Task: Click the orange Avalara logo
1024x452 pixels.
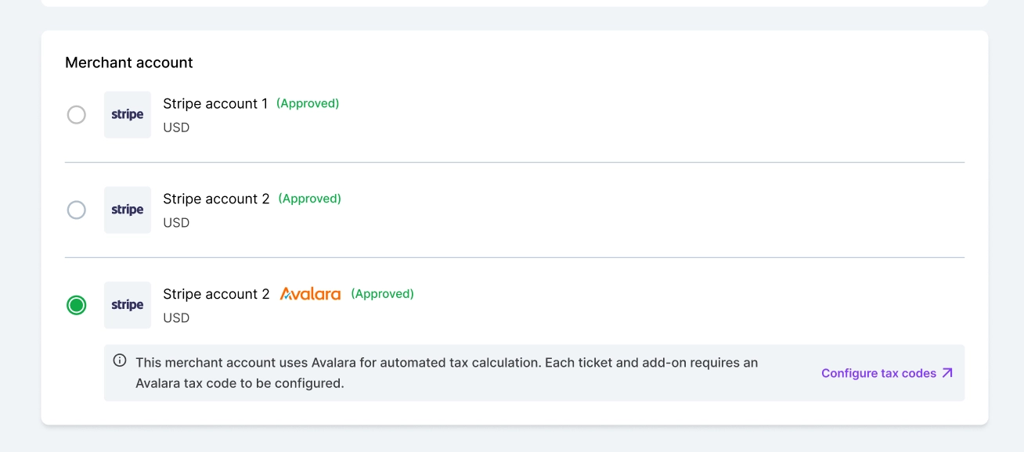Action: pos(310,294)
